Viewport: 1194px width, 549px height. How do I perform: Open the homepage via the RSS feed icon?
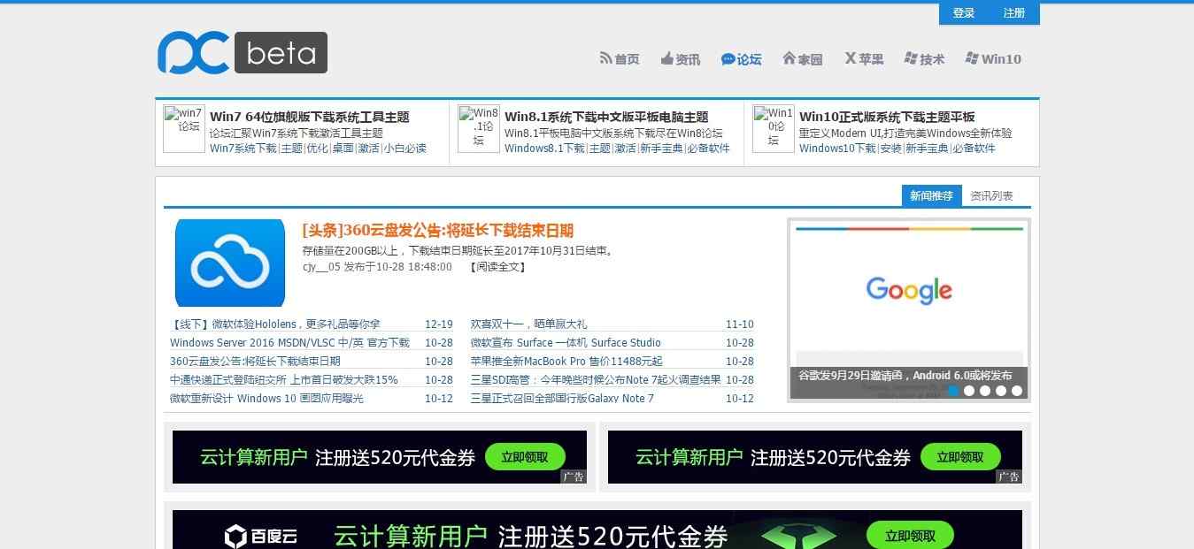(605, 58)
